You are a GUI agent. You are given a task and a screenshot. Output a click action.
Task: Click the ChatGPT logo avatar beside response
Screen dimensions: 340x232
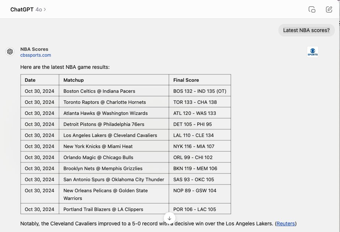click(10, 52)
